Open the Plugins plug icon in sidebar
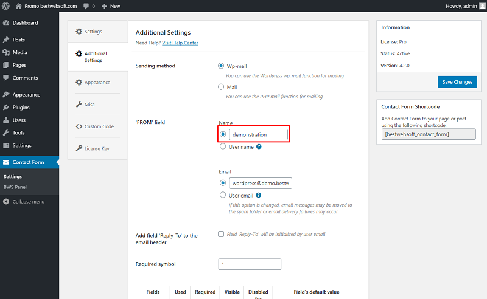Viewport: 487px width, 299px height. coord(6,108)
